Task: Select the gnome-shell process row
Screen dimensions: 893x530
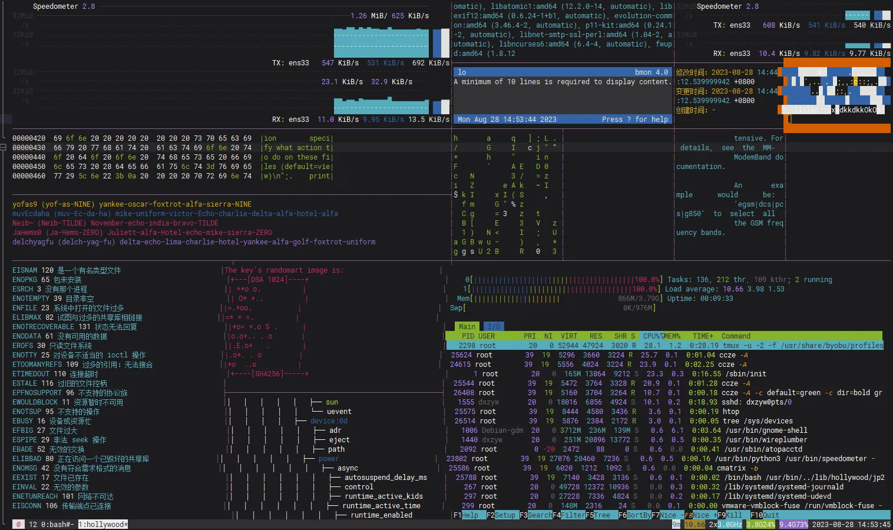Action: point(766,430)
